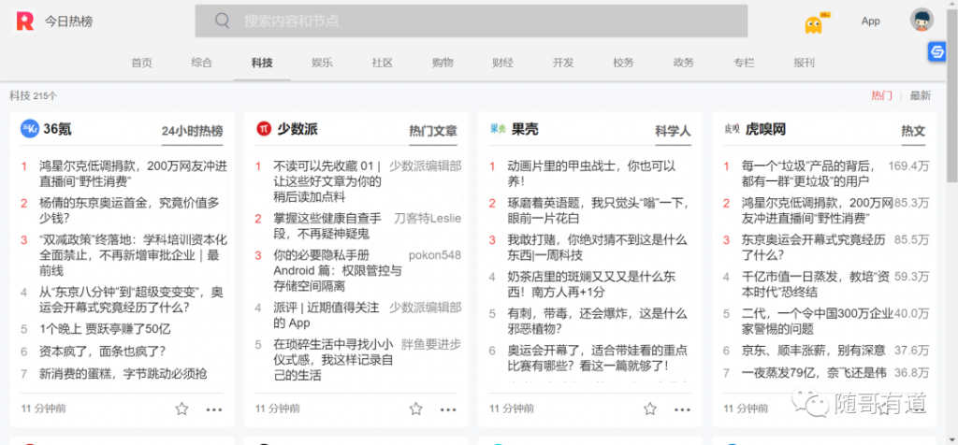Viewport: 958px width, 445px height.
Task: Open article 奶茶店里的斑斓又又又是什么东西
Action: coord(591,284)
